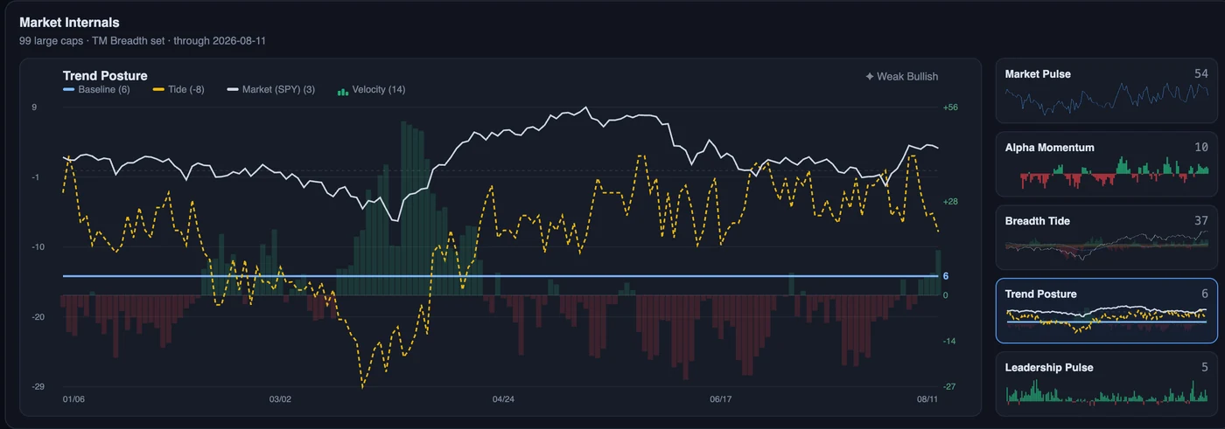
Task: Toggle the Baseline (6) legend entry
Action: [x=96, y=90]
